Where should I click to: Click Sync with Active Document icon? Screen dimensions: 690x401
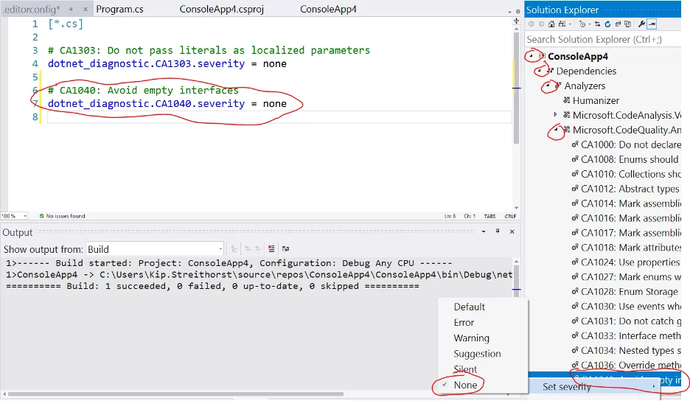coord(597,24)
